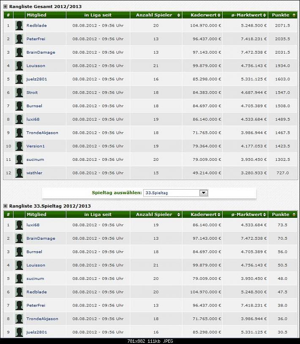Click Stroit's avatar icon
The width and height of the screenshot is (300, 344).
click(x=19, y=92)
